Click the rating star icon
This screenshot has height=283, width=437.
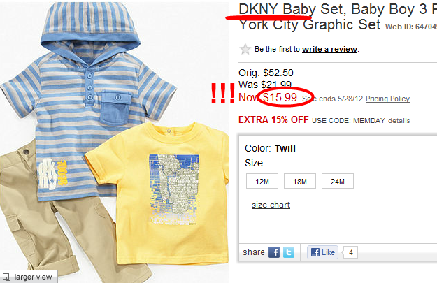click(245, 49)
